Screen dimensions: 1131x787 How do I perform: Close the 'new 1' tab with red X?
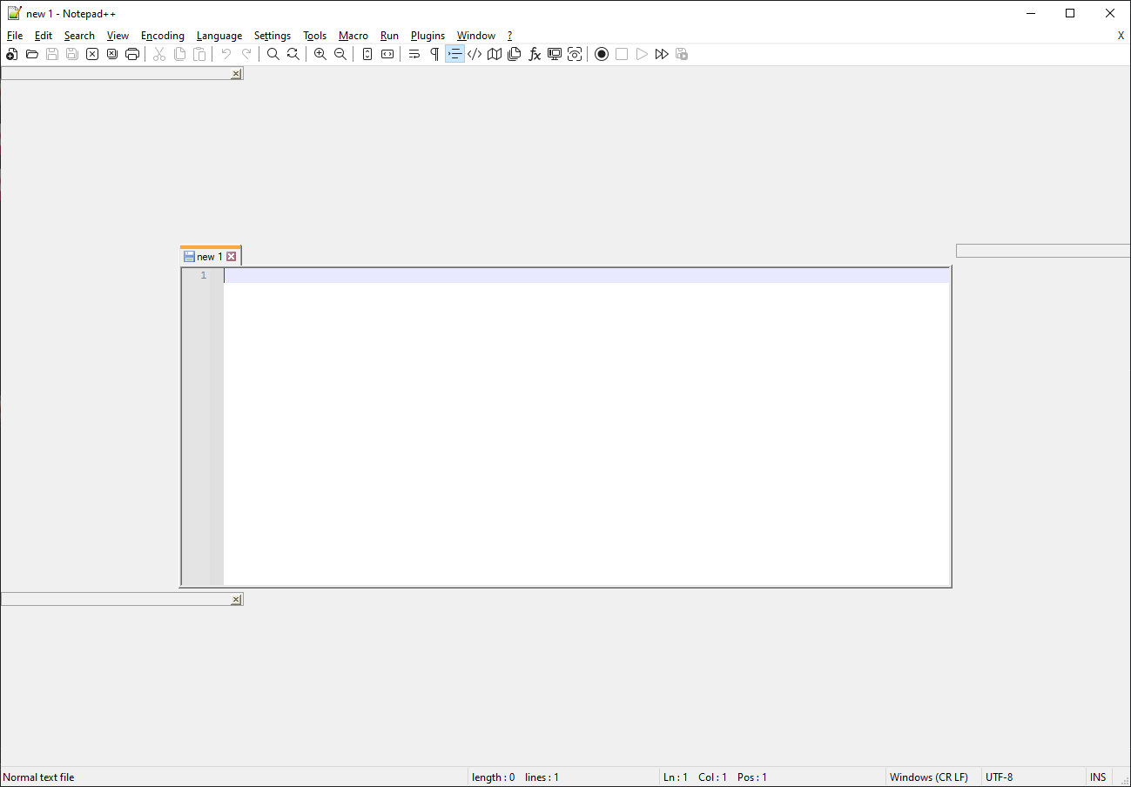(232, 257)
